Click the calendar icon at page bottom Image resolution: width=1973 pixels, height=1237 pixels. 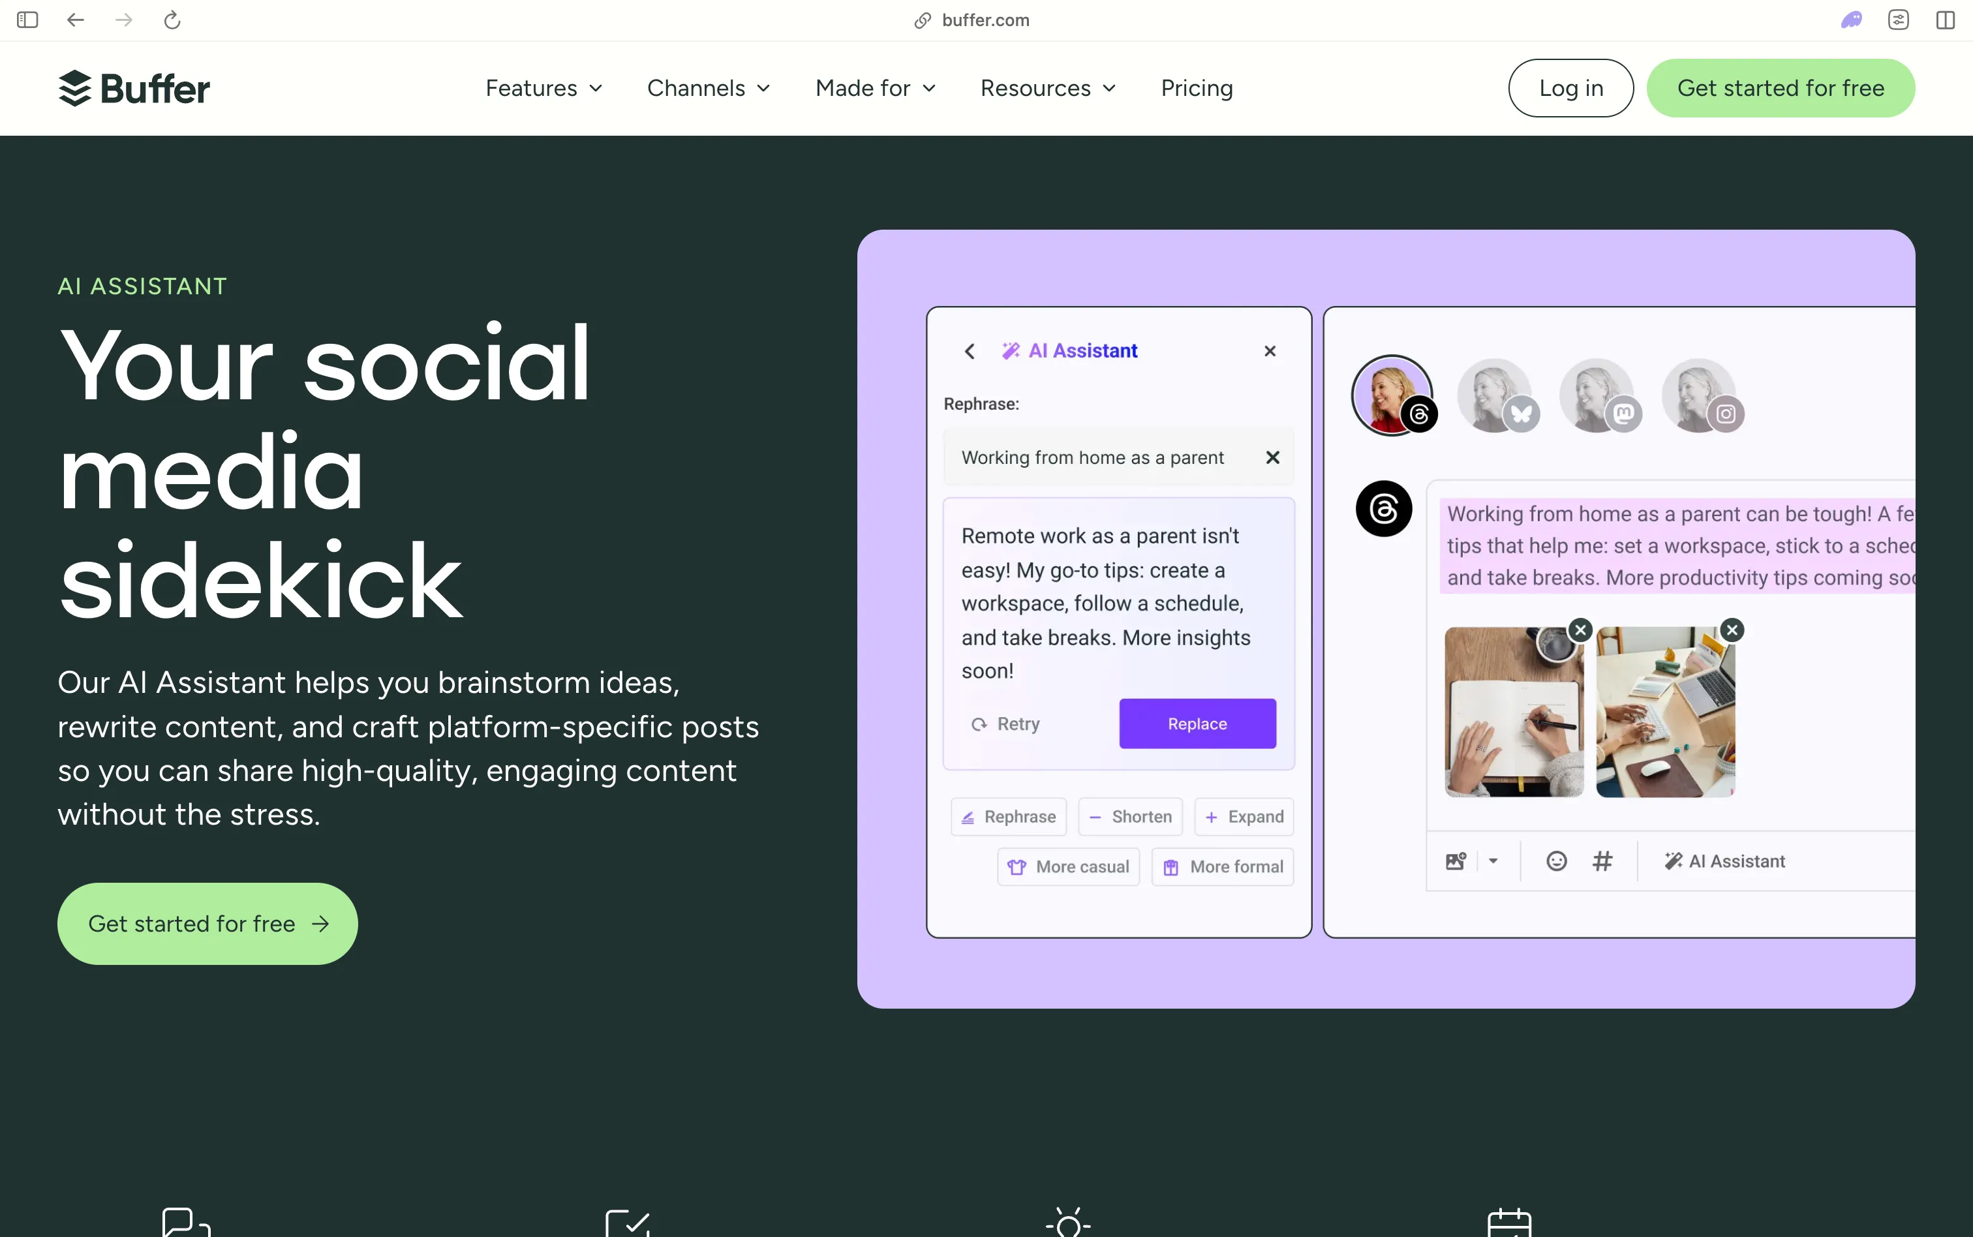point(1509,1222)
